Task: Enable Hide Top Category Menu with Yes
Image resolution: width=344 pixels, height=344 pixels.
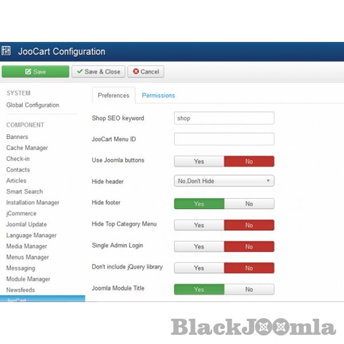Action: point(199,225)
